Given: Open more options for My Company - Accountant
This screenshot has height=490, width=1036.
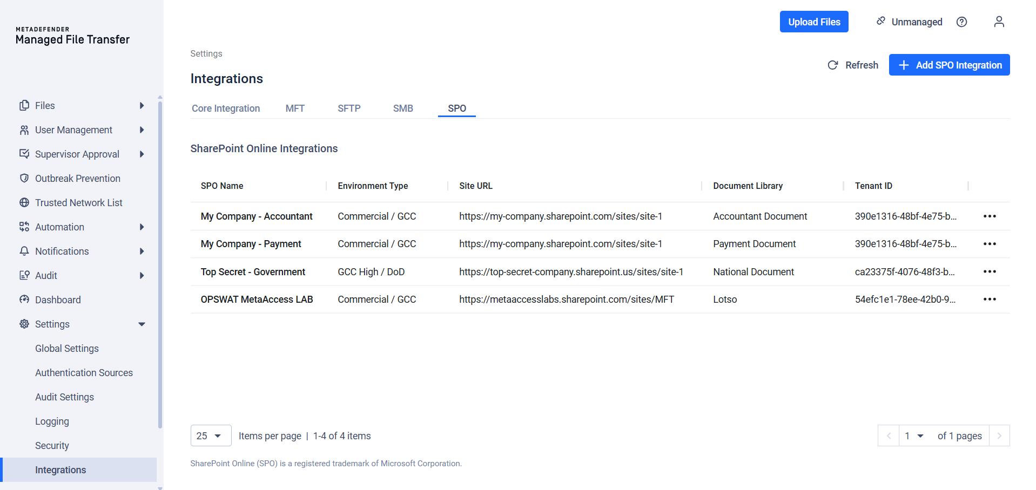Looking at the screenshot, I should [x=990, y=216].
